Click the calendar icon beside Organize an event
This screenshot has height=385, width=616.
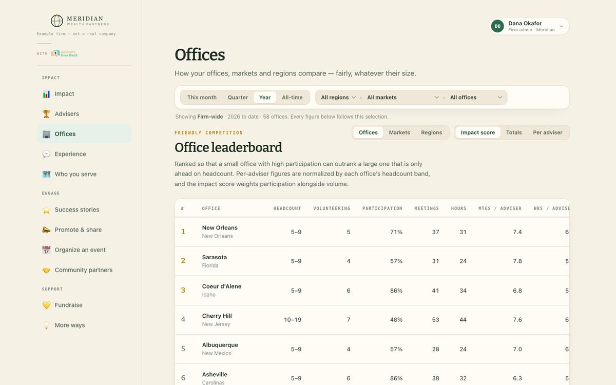pos(46,250)
